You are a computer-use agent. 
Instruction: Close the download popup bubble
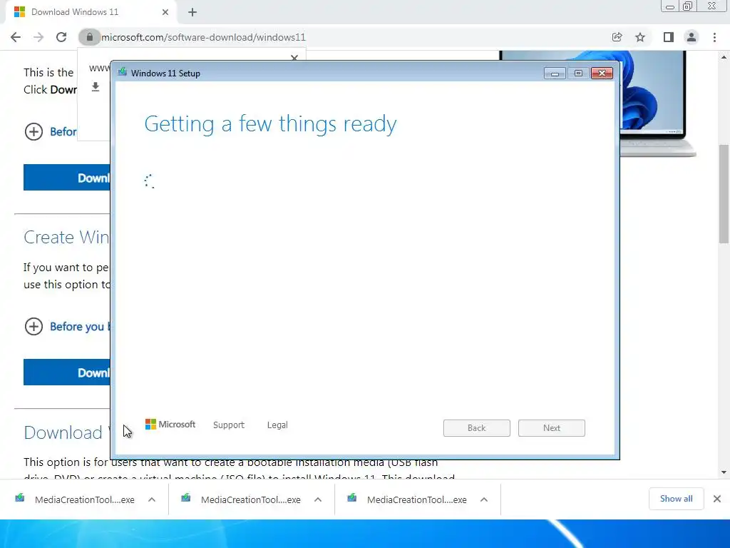[294, 57]
